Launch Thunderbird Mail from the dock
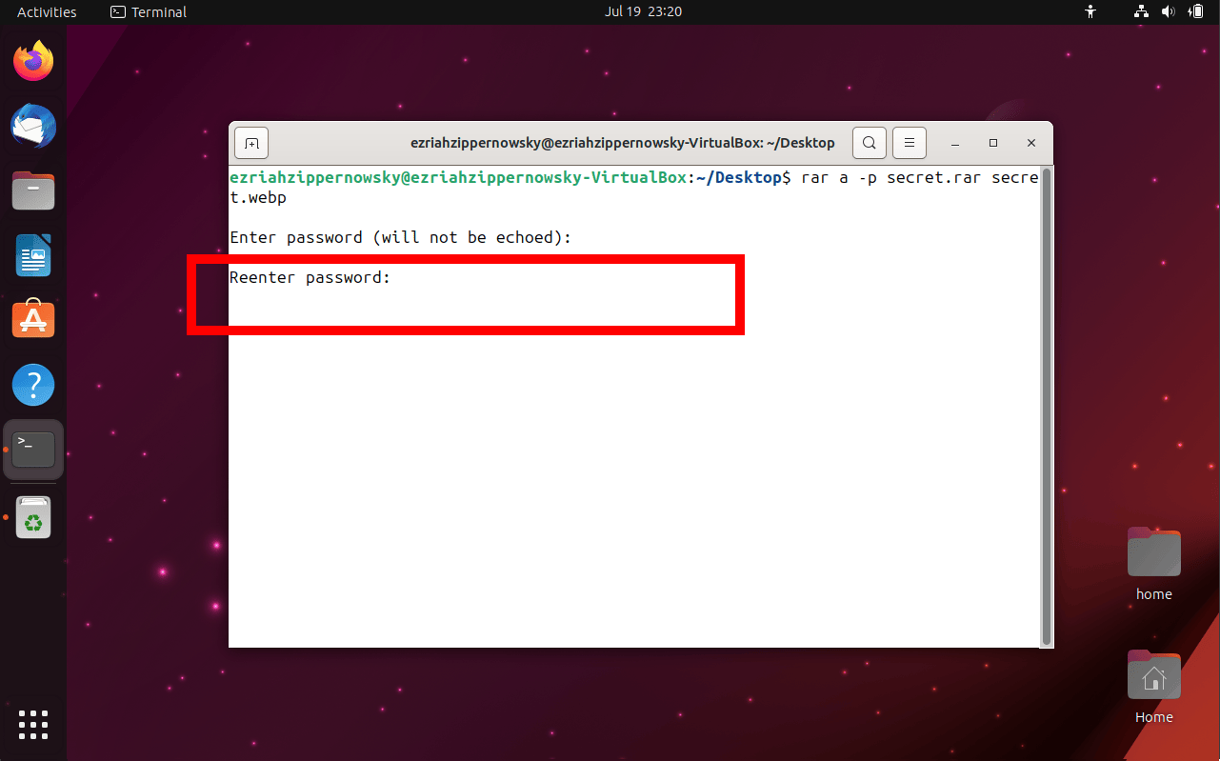 tap(33, 127)
